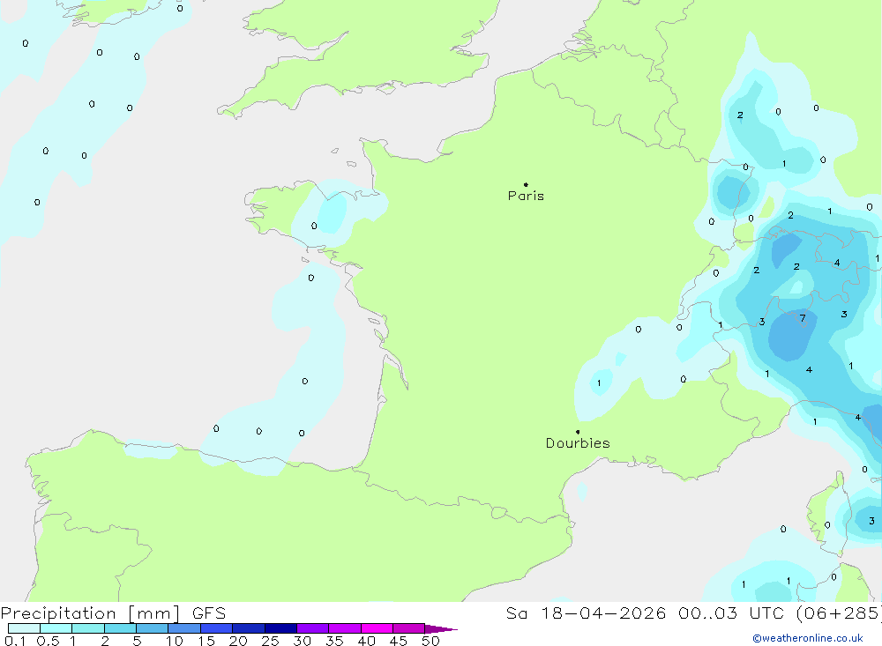Click the 7 mm precipitation value
Viewport: 882px width, 646px height.
[x=803, y=318]
